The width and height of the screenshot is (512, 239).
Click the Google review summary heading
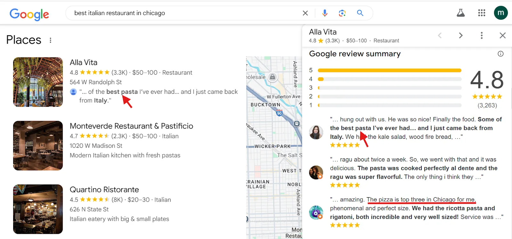pos(355,54)
